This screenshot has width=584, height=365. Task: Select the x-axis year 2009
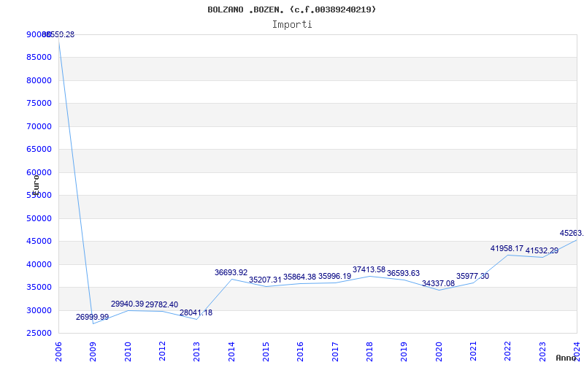93,352
